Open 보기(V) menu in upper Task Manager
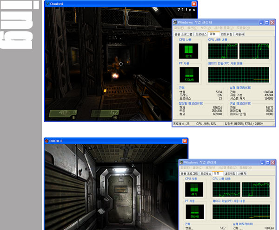This screenshot has width=279, height=230. (207, 28)
